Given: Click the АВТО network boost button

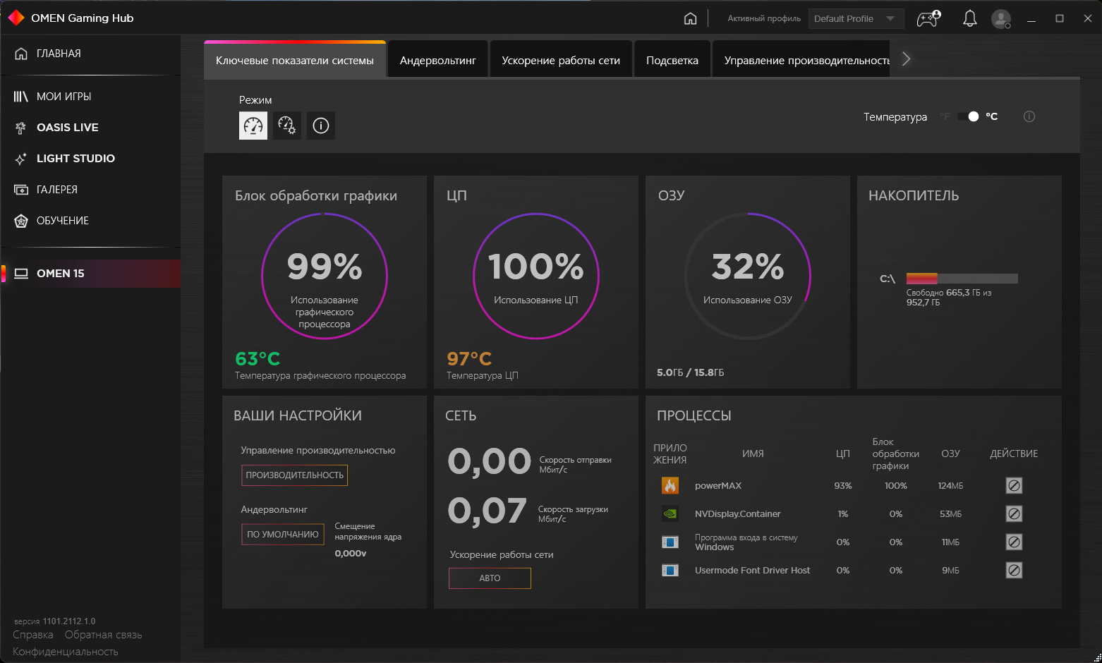Looking at the screenshot, I should (x=490, y=578).
